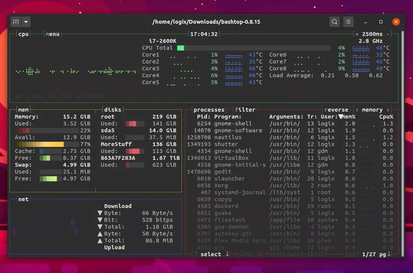Activate the filter in the processes panel

click(245, 110)
